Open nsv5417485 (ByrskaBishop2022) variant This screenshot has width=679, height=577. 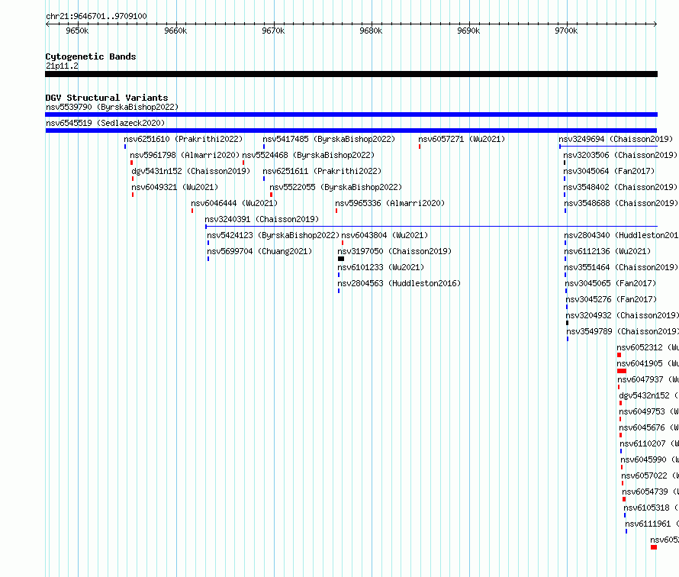click(x=329, y=139)
